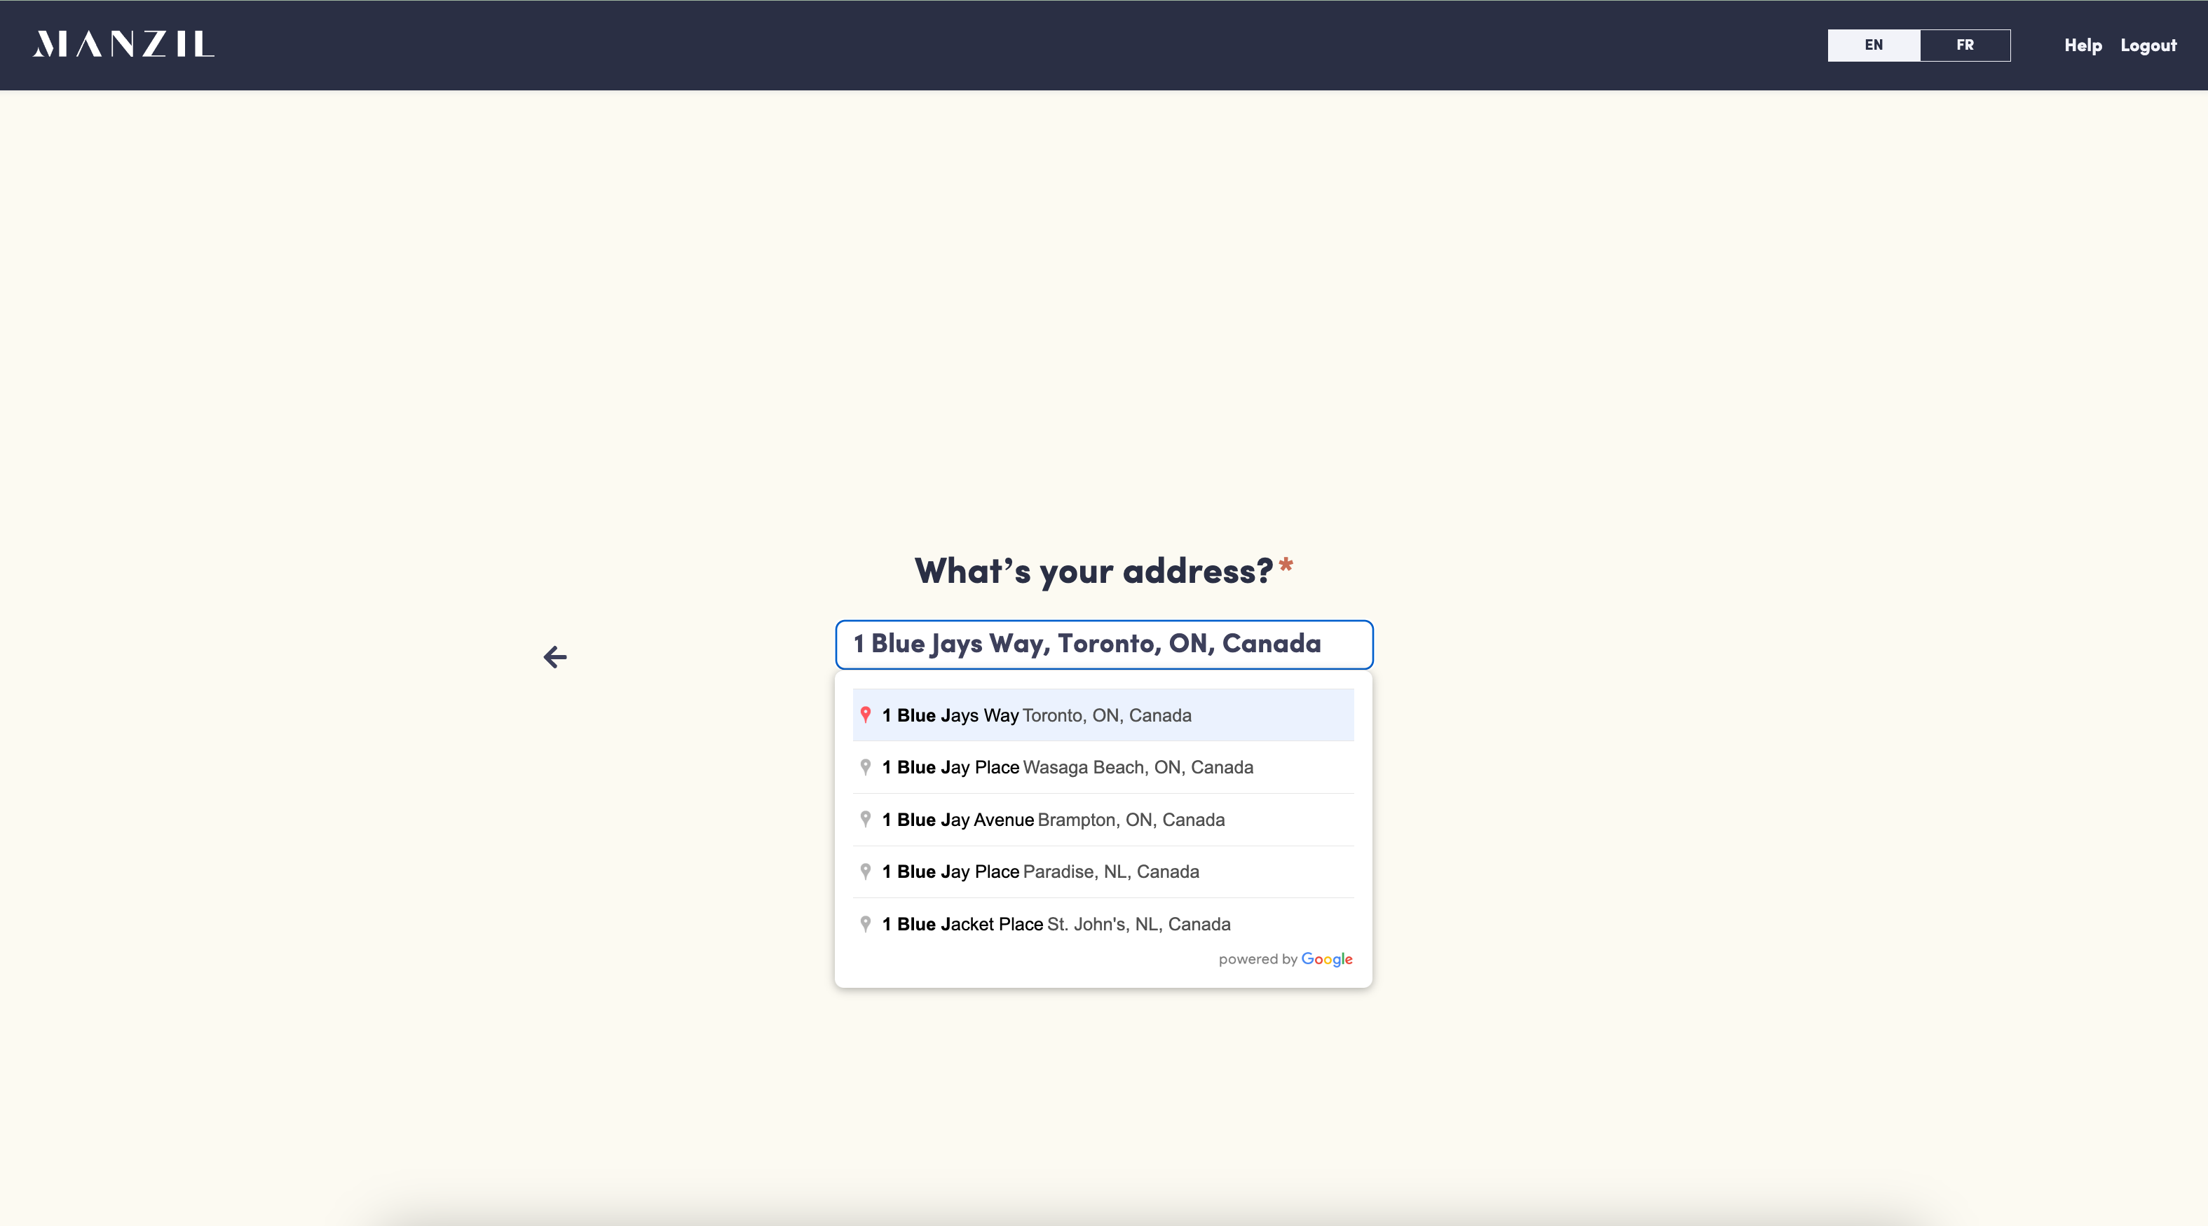
Task: Click pin icon next to Wasaga Beach suggestion
Action: click(865, 767)
